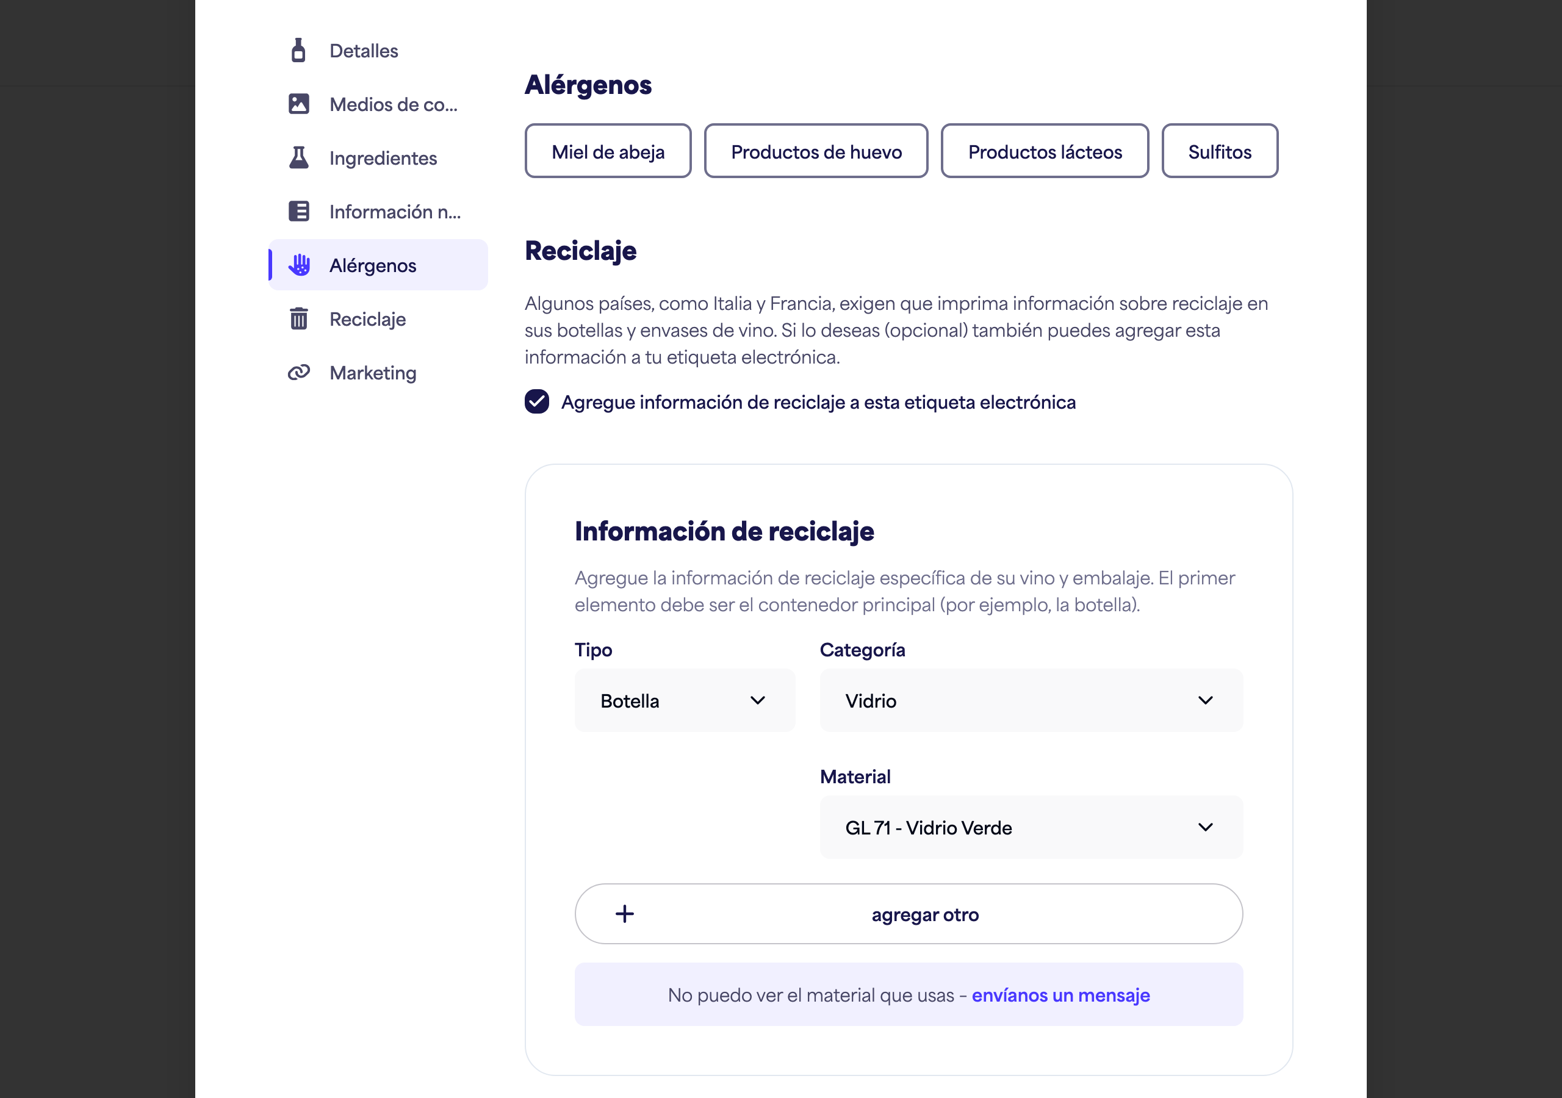Toggle the Miel de abeja allergen
1562x1098 pixels.
[x=608, y=151]
